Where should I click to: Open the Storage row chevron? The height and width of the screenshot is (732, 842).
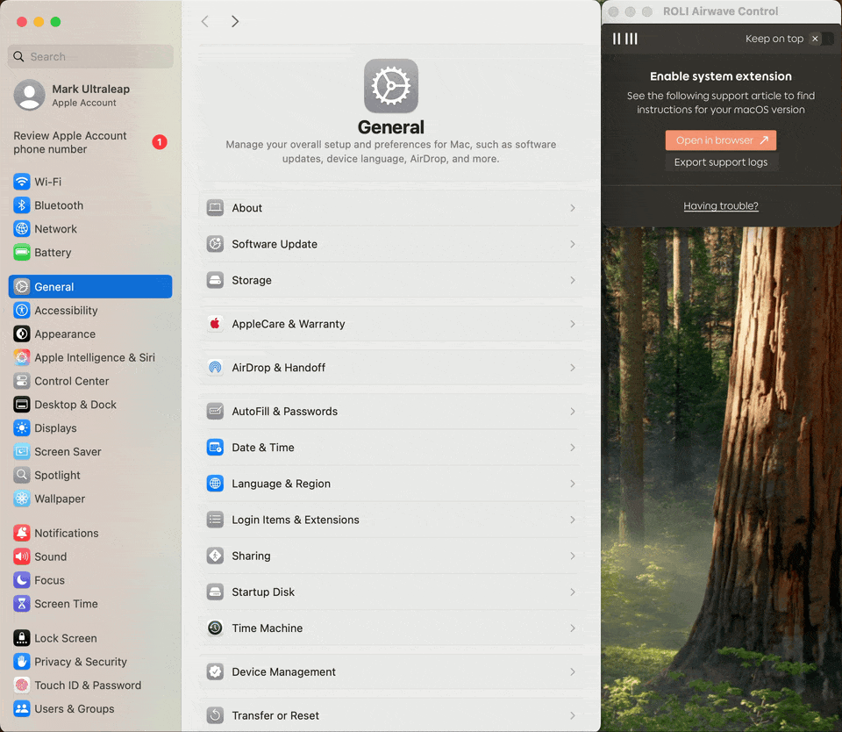(x=573, y=281)
